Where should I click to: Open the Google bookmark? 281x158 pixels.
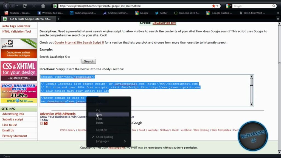coord(142,13)
